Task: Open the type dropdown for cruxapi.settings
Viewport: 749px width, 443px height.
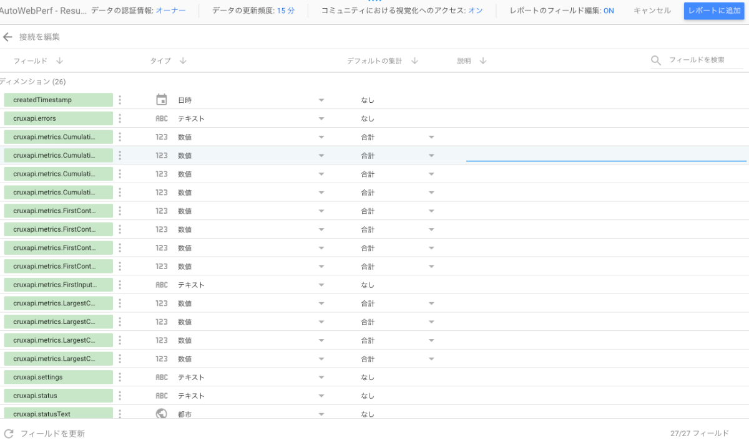Action: pyautogui.click(x=321, y=377)
